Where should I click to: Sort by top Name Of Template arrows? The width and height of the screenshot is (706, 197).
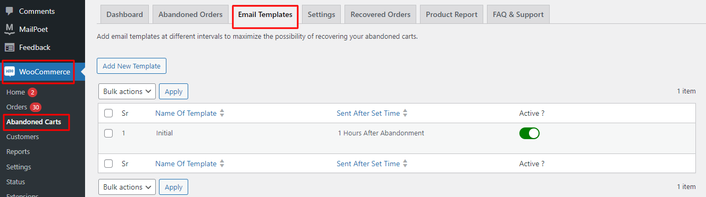222,113
